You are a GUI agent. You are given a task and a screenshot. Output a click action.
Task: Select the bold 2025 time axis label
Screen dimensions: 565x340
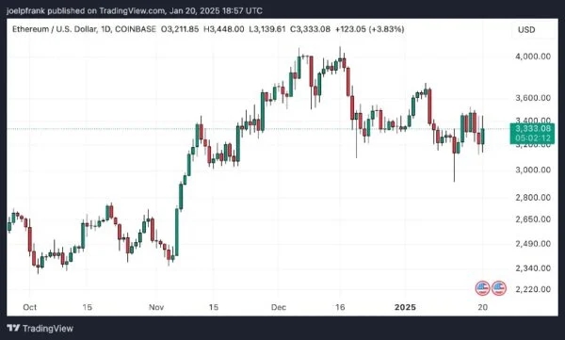point(405,307)
